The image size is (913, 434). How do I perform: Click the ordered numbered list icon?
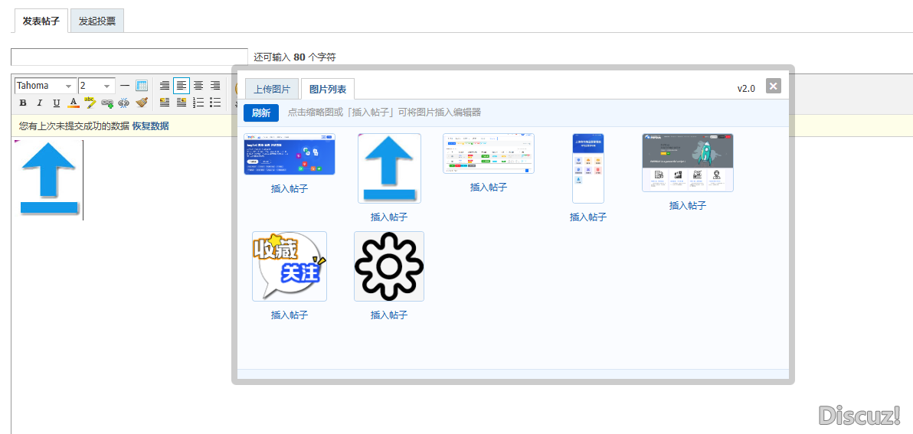pos(198,103)
